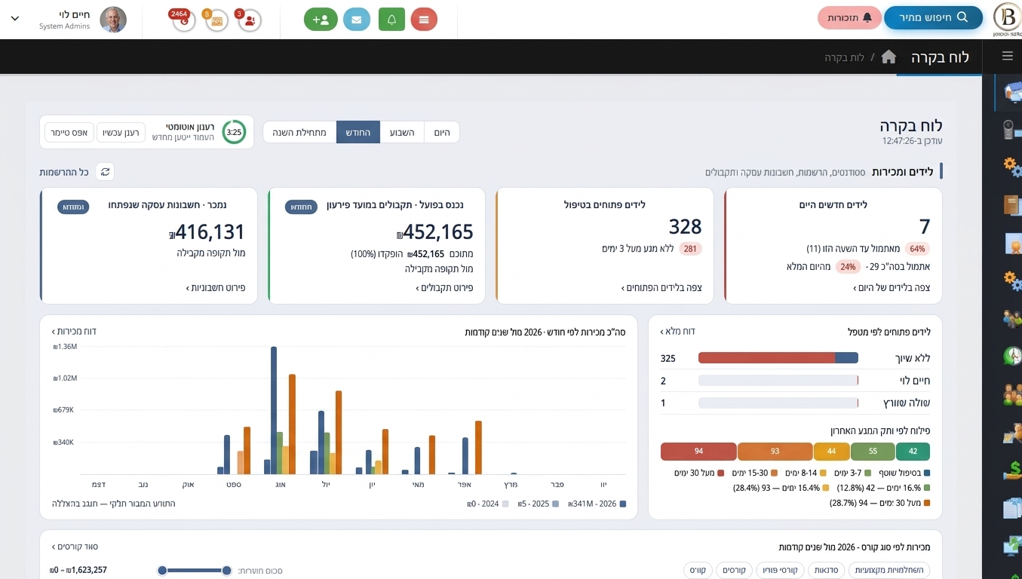
Task: Click the user avatar photo
Action: point(113,20)
